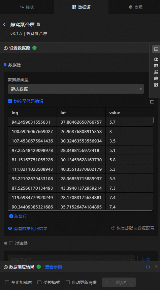160x290 pixels.
Task: Select value cell 5.8
Action: pyautogui.click(x=129, y=160)
